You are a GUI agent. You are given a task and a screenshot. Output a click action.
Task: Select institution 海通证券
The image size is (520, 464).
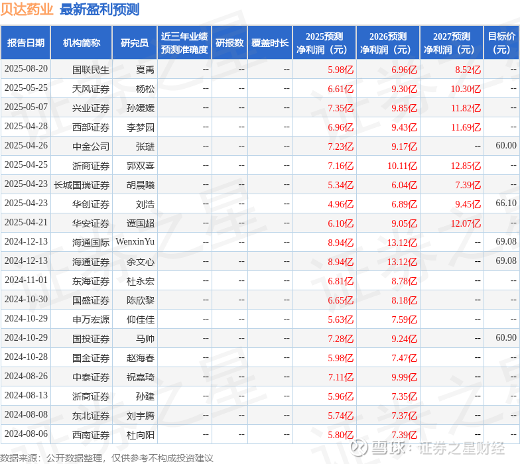91,262
